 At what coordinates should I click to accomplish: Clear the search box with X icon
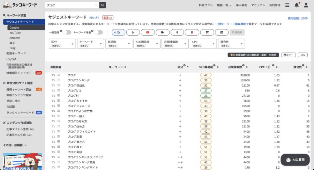96,5
